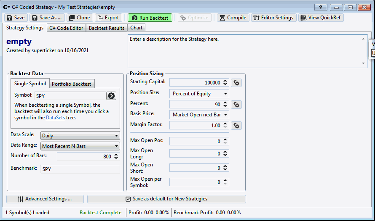The image size is (375, 221).
Task: Open Editor Settings from the toolbar
Action: (x=273, y=18)
